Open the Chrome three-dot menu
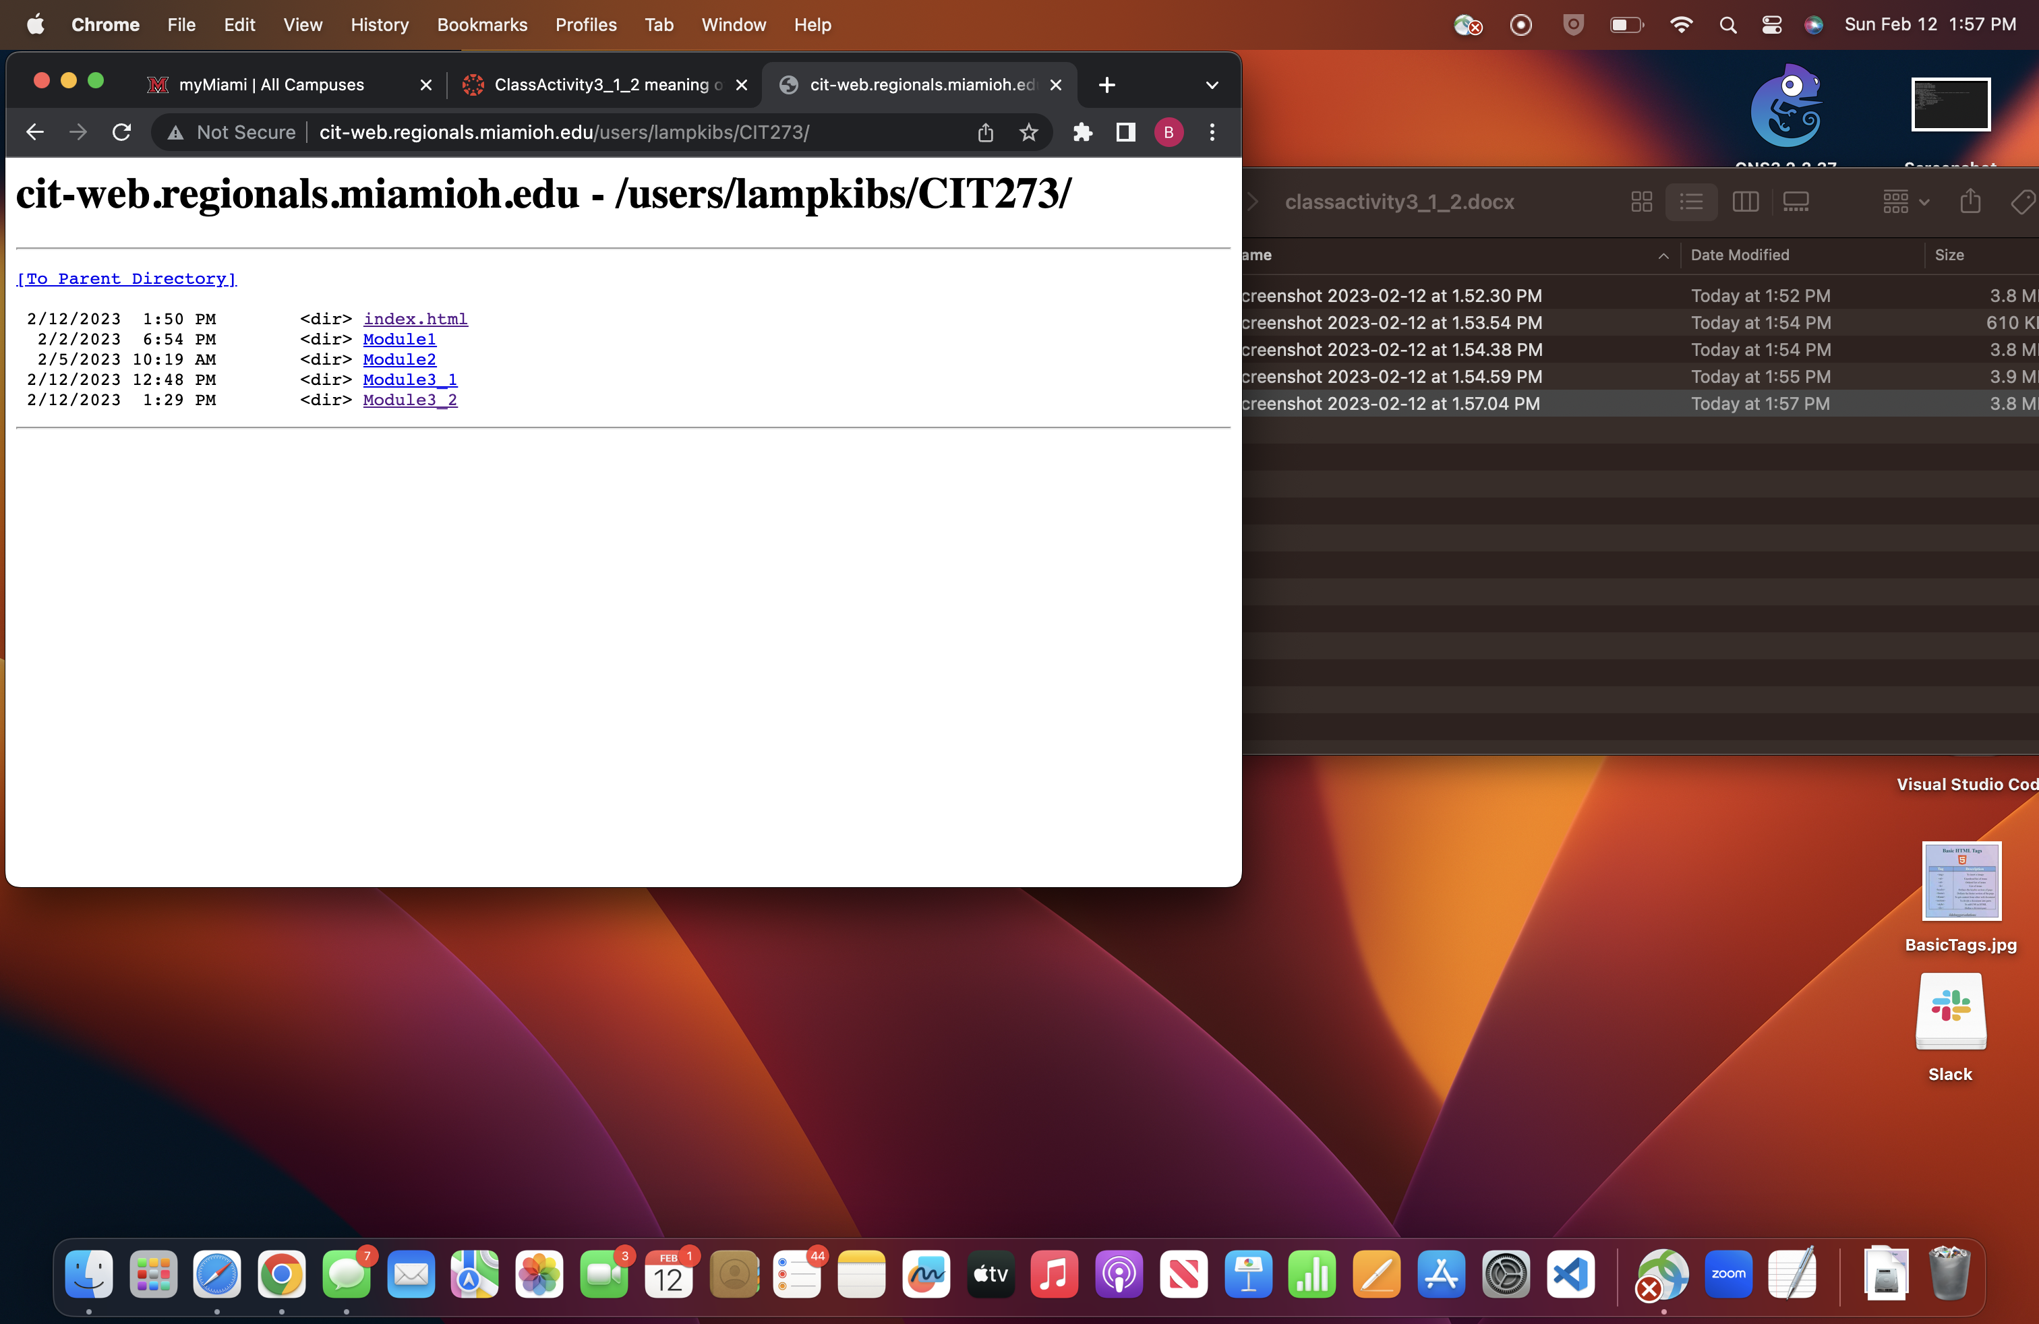The image size is (2039, 1324). coord(1212,132)
